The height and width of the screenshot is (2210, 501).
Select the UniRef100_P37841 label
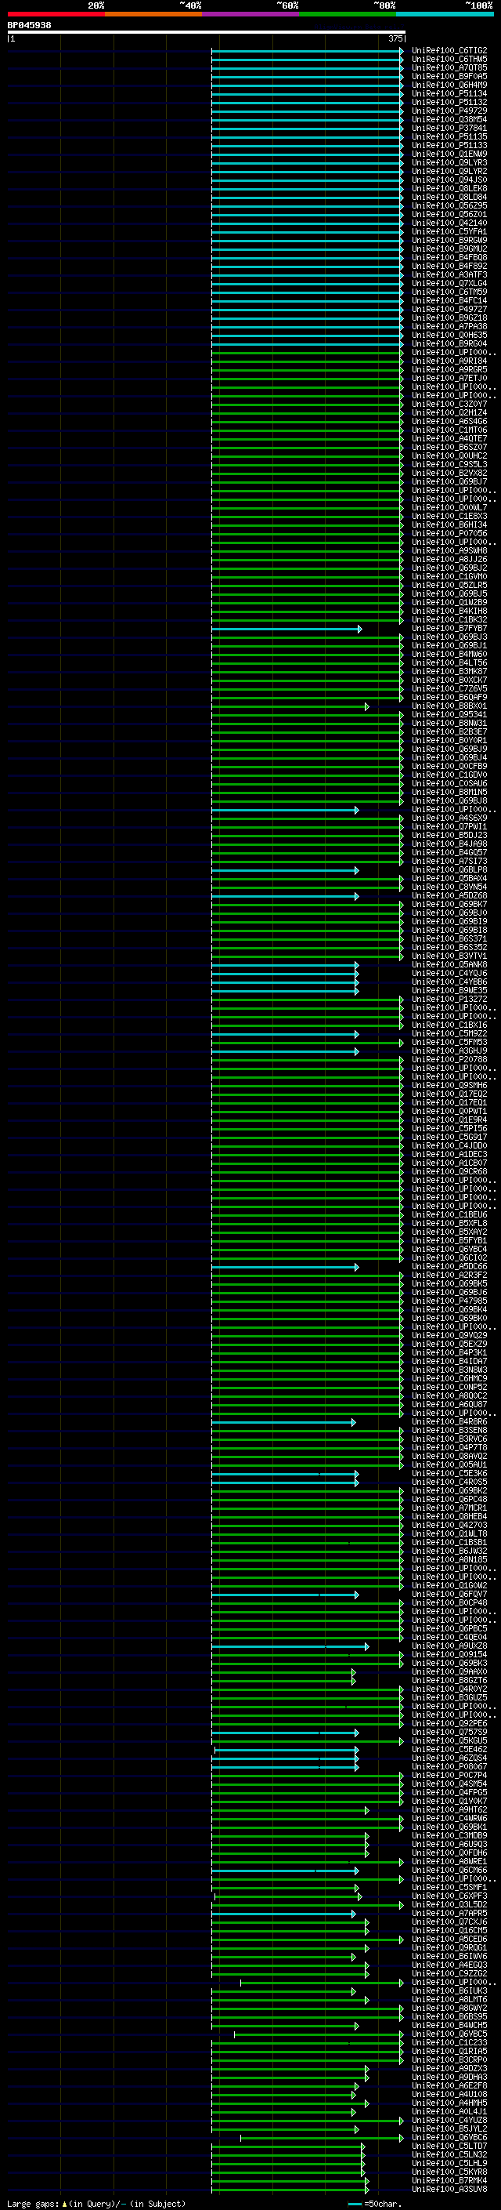(x=449, y=128)
